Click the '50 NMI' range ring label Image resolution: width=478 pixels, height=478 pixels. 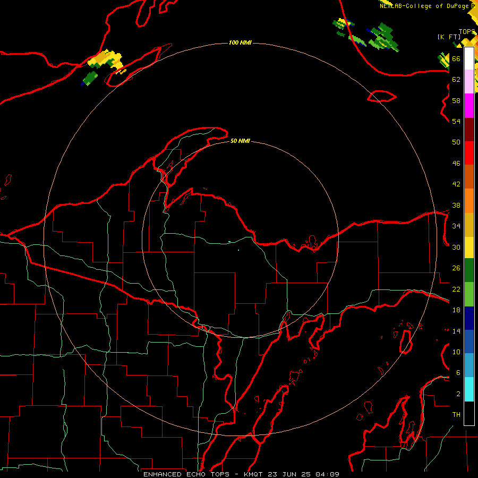(x=240, y=141)
